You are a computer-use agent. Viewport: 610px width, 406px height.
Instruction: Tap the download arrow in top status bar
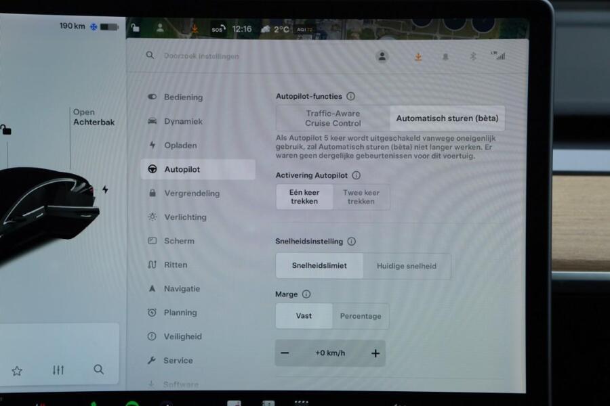(195, 28)
